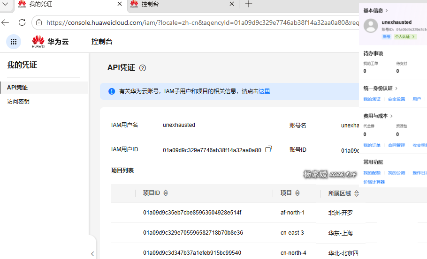Follow the 这里 link in info banner
The width and height of the screenshot is (427, 259).
tap(264, 91)
